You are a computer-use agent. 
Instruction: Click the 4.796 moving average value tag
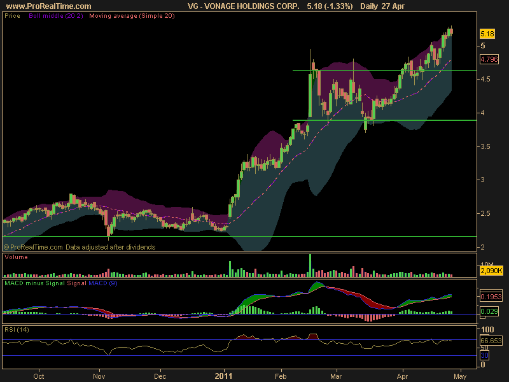coord(489,59)
